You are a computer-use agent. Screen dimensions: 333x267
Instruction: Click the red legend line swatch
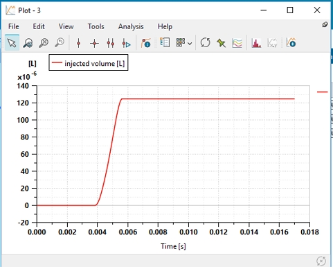57,62
